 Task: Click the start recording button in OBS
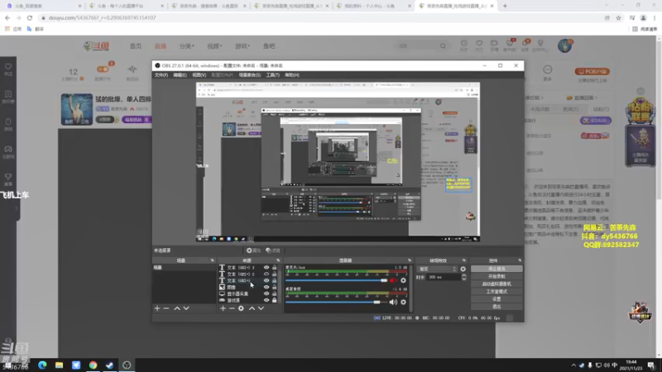[496, 276]
